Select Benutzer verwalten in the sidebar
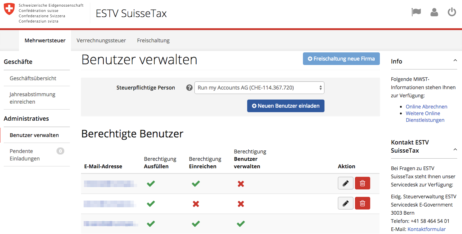 [34, 135]
